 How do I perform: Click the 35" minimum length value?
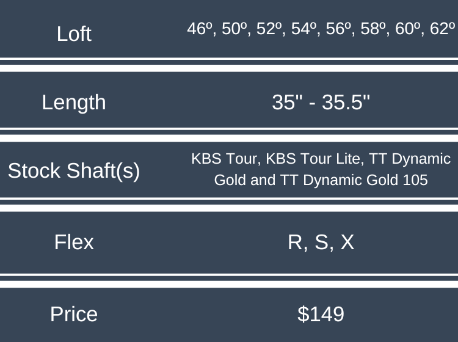point(283,102)
